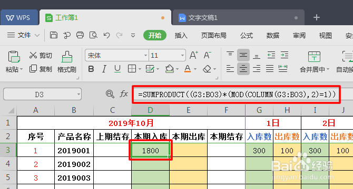Increase indent icon
The height and width of the screenshot is (189, 353).
285,55
